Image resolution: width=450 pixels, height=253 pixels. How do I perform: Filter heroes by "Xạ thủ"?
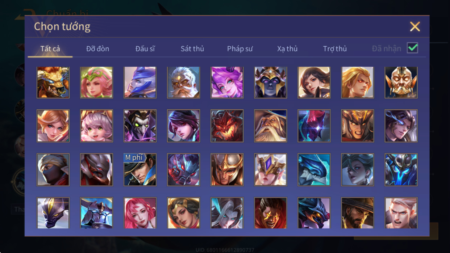[287, 49]
